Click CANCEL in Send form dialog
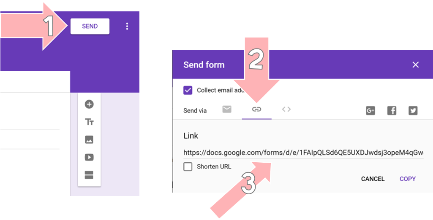Screen dimensions: 433x220 pos(373,179)
